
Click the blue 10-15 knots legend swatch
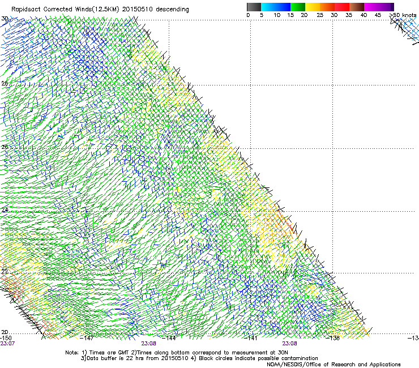[x=283, y=7]
